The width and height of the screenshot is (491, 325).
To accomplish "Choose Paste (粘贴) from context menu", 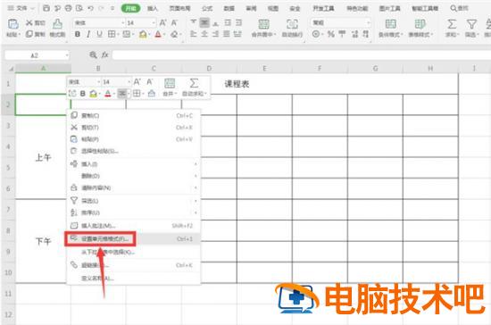I will click(134, 139).
